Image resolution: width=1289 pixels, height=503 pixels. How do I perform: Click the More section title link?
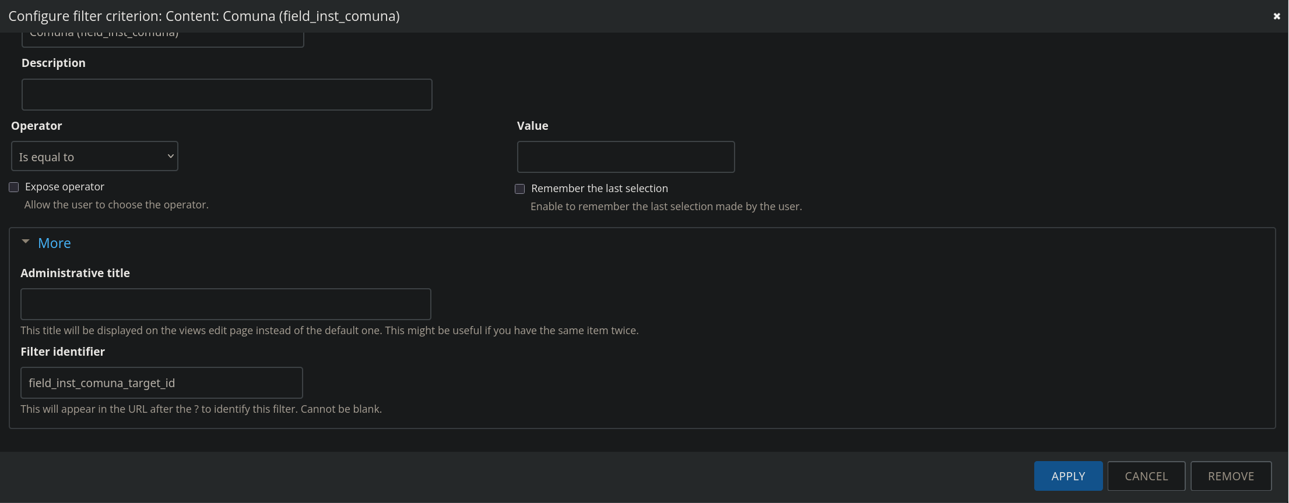(54, 243)
